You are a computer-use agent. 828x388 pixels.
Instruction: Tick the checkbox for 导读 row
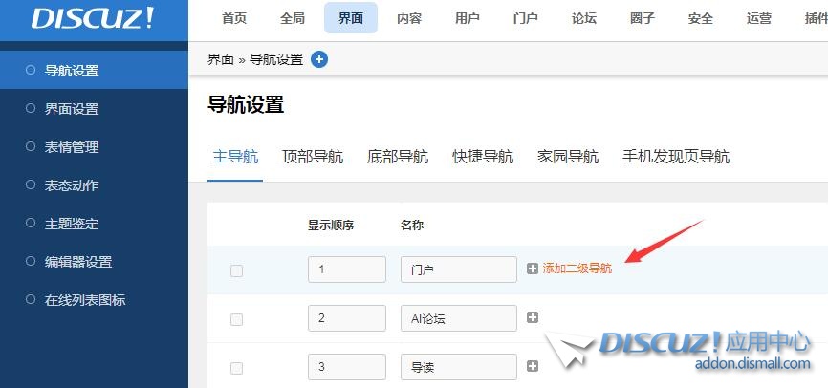pyautogui.click(x=236, y=368)
